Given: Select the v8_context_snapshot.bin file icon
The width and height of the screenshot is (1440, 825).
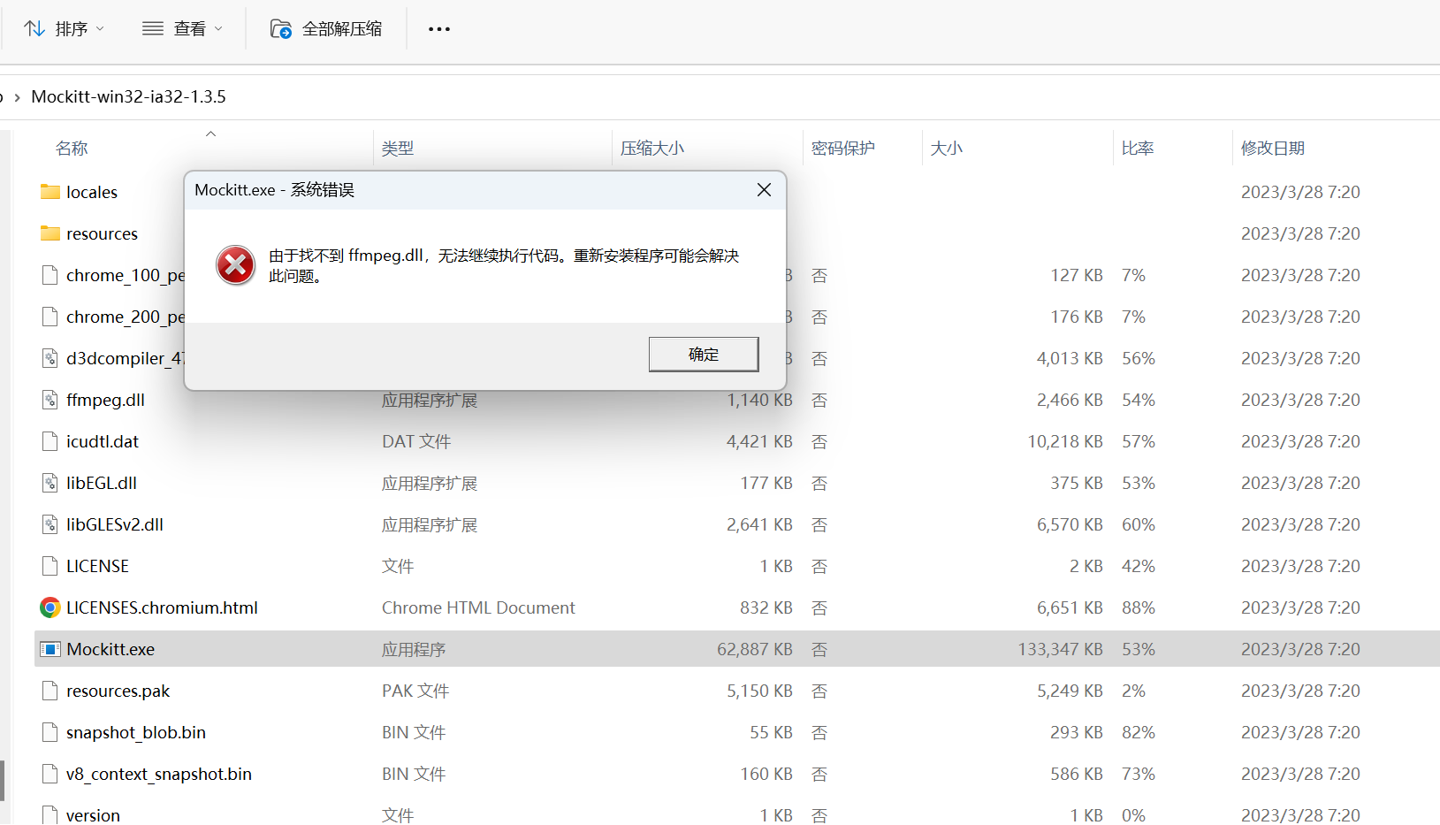Looking at the screenshot, I should (50, 774).
